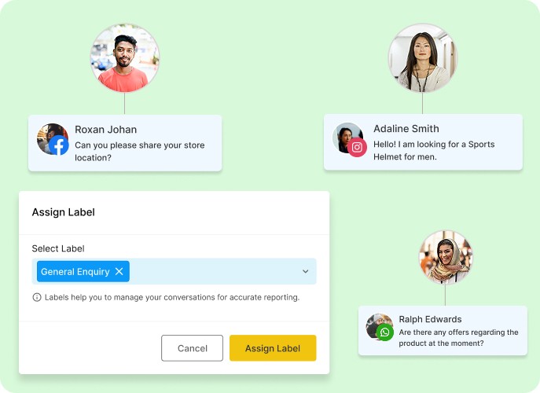This screenshot has width=540, height=393.
Task: Click the Facebook icon on Roxan Johan's avatar
Action: (58, 145)
